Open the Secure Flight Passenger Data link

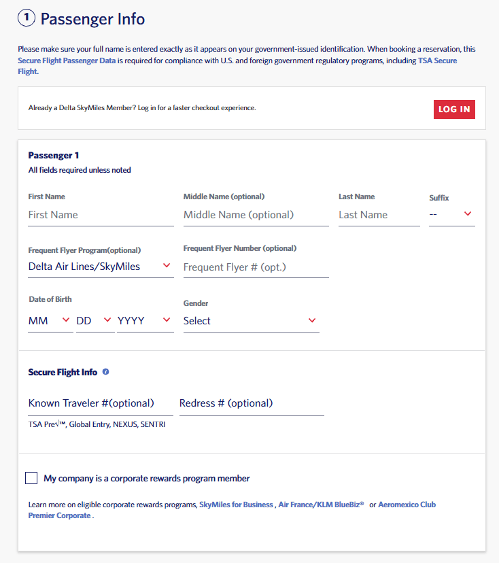pyautogui.click(x=67, y=61)
